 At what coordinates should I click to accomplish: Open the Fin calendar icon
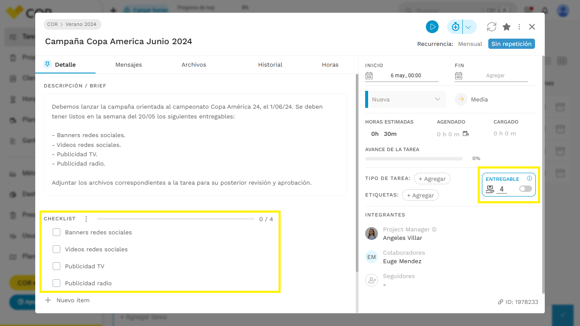[459, 76]
